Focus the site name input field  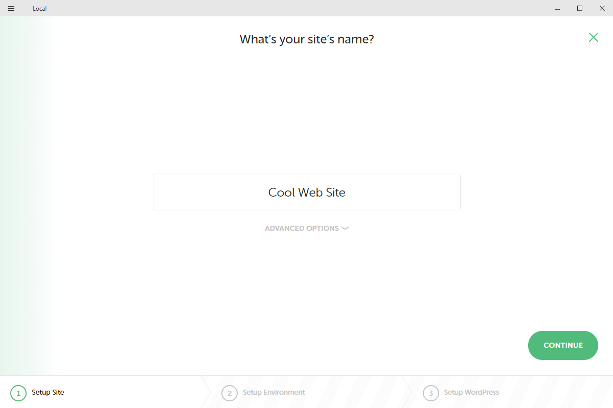click(307, 192)
